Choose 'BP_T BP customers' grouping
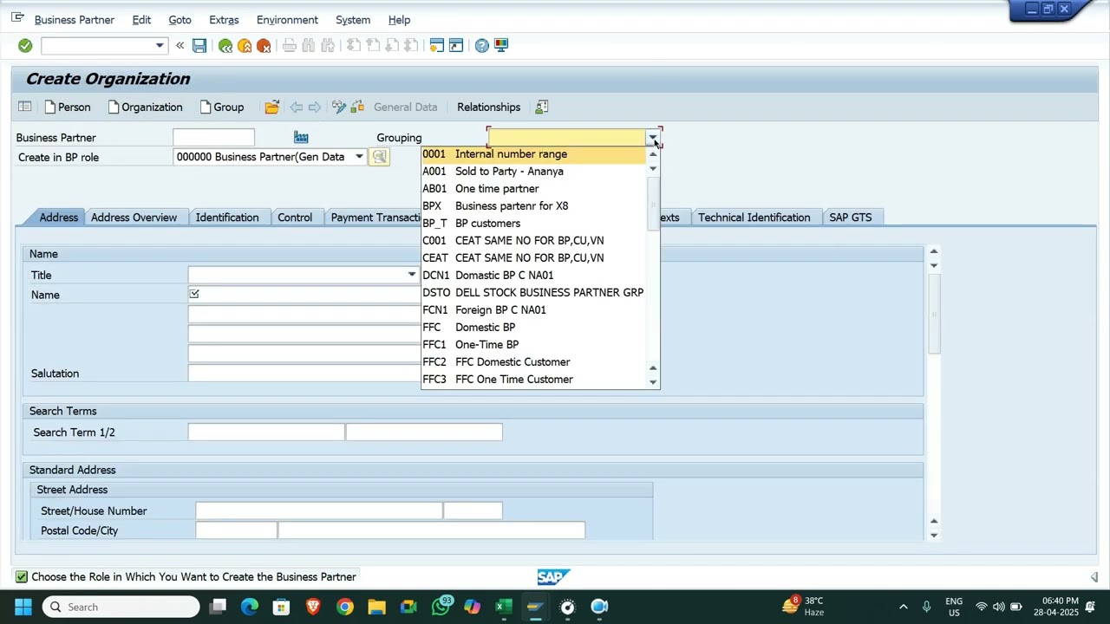Image resolution: width=1110 pixels, height=624 pixels. pos(533,224)
